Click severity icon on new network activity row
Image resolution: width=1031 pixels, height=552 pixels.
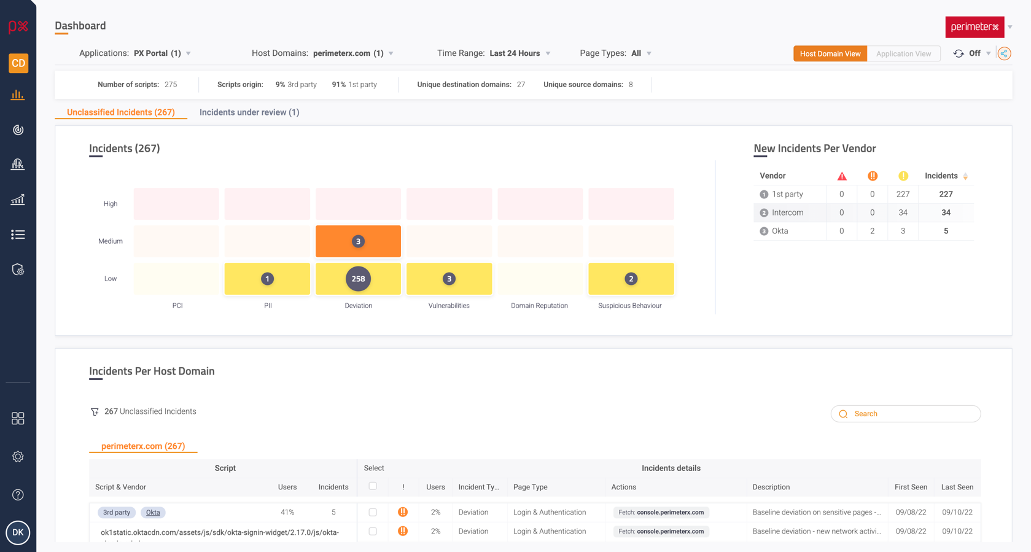pos(403,531)
